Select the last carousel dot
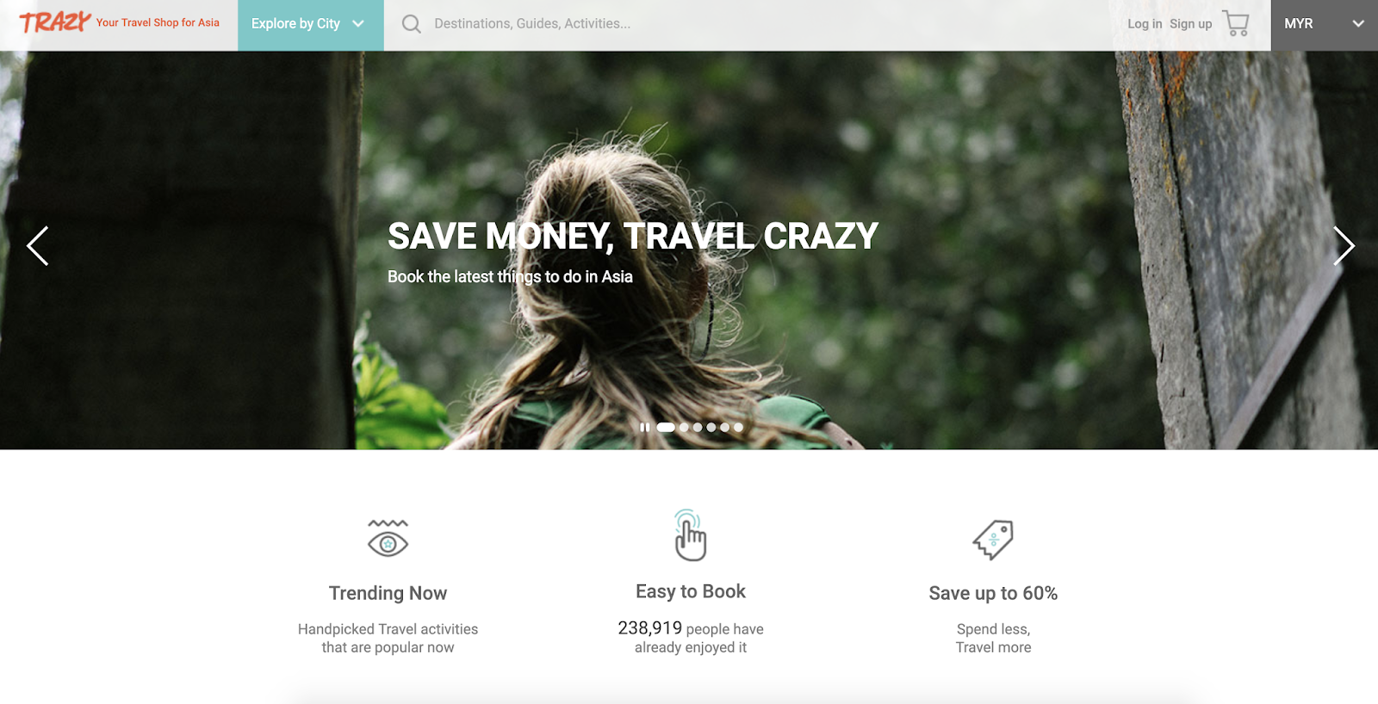Screen dimensions: 1378x704 [x=738, y=427]
